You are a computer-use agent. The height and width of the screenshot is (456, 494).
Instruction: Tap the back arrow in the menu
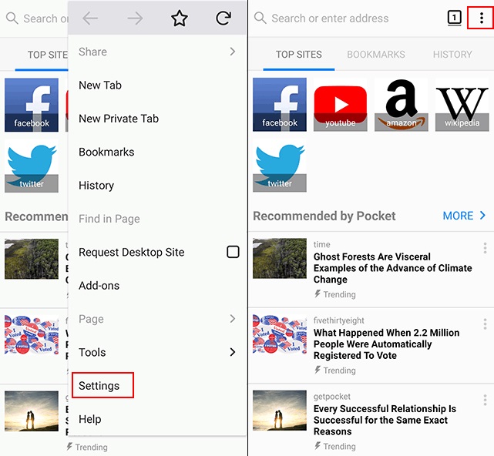[x=90, y=18]
